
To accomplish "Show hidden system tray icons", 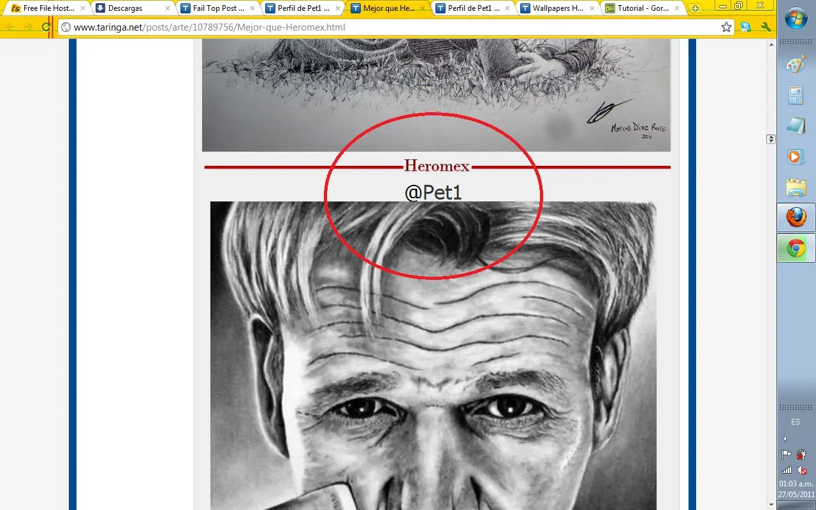I will (785, 439).
